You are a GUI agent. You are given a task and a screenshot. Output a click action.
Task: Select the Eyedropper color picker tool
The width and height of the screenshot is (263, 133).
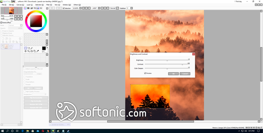[38, 51]
